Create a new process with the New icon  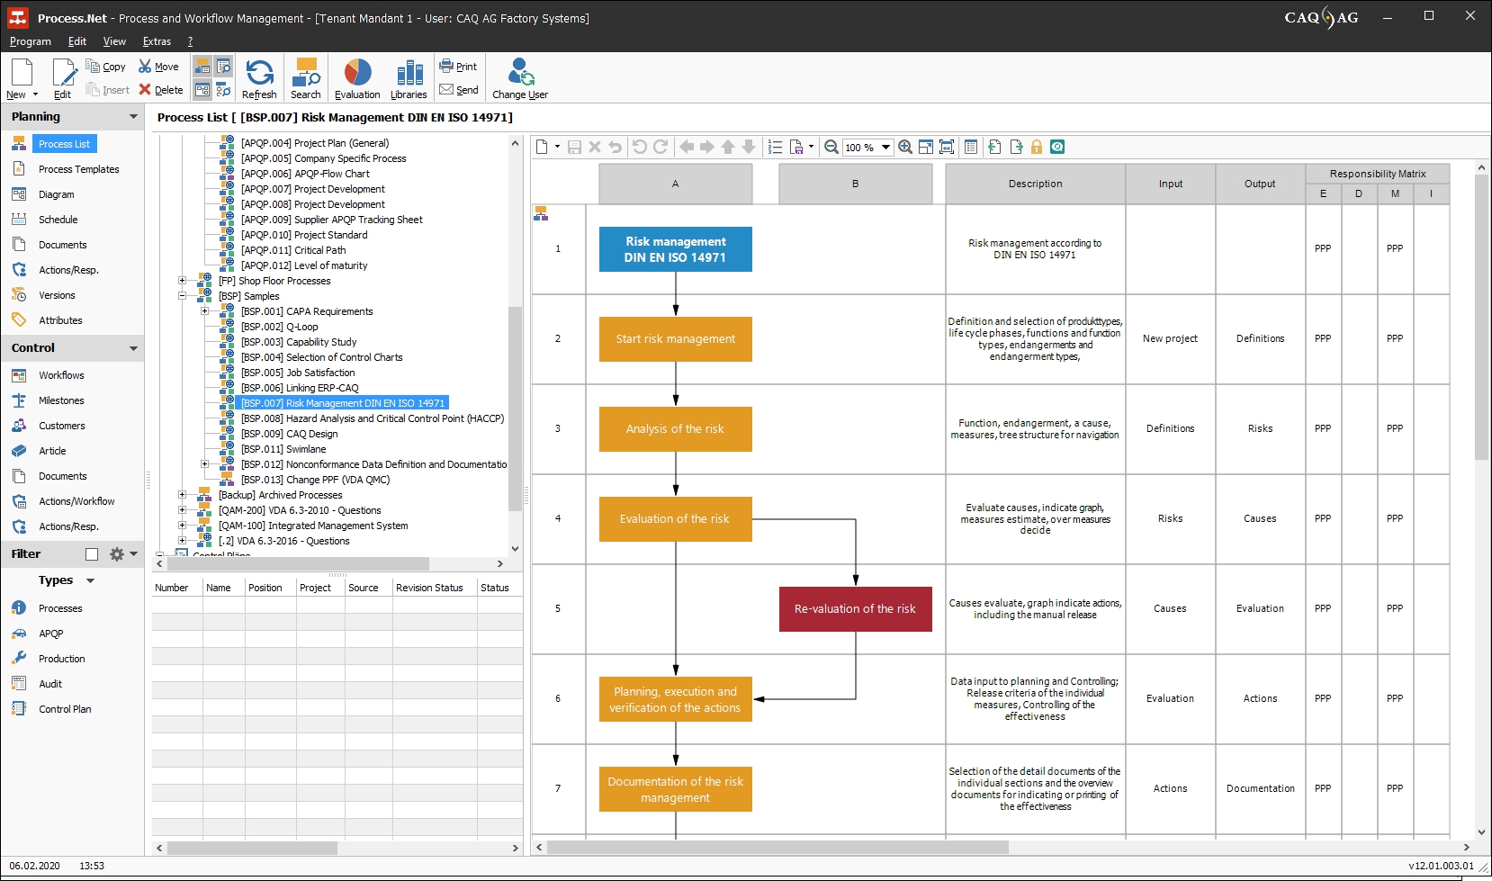[x=21, y=72]
